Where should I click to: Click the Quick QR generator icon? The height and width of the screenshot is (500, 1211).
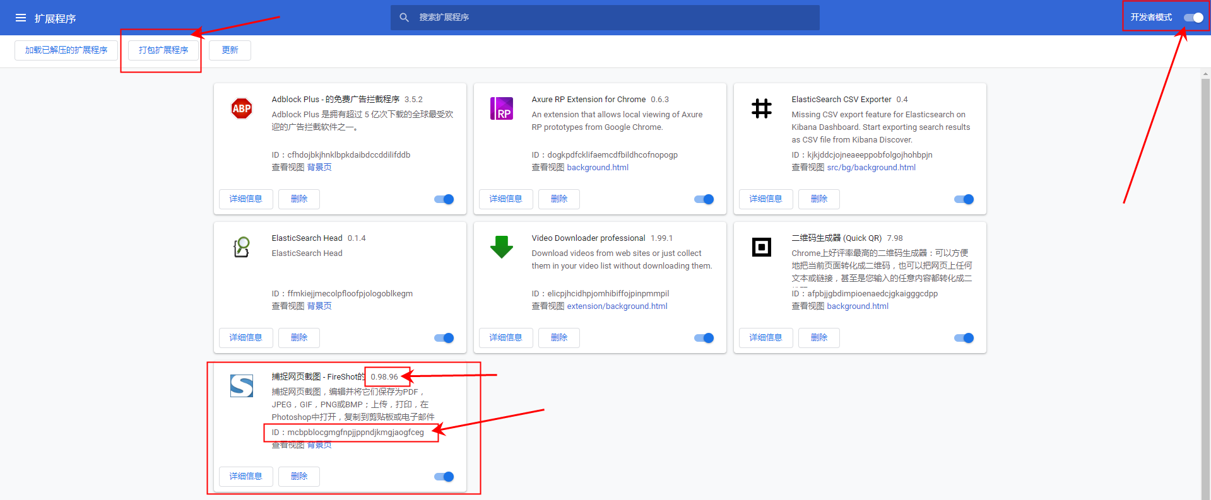pyautogui.click(x=762, y=247)
